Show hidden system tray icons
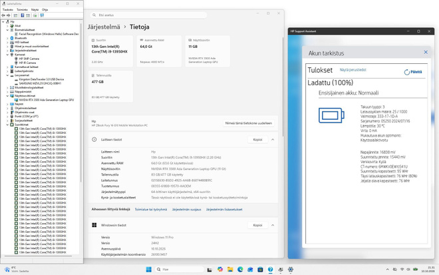Viewport: 439px width, 275px height. 388,270
